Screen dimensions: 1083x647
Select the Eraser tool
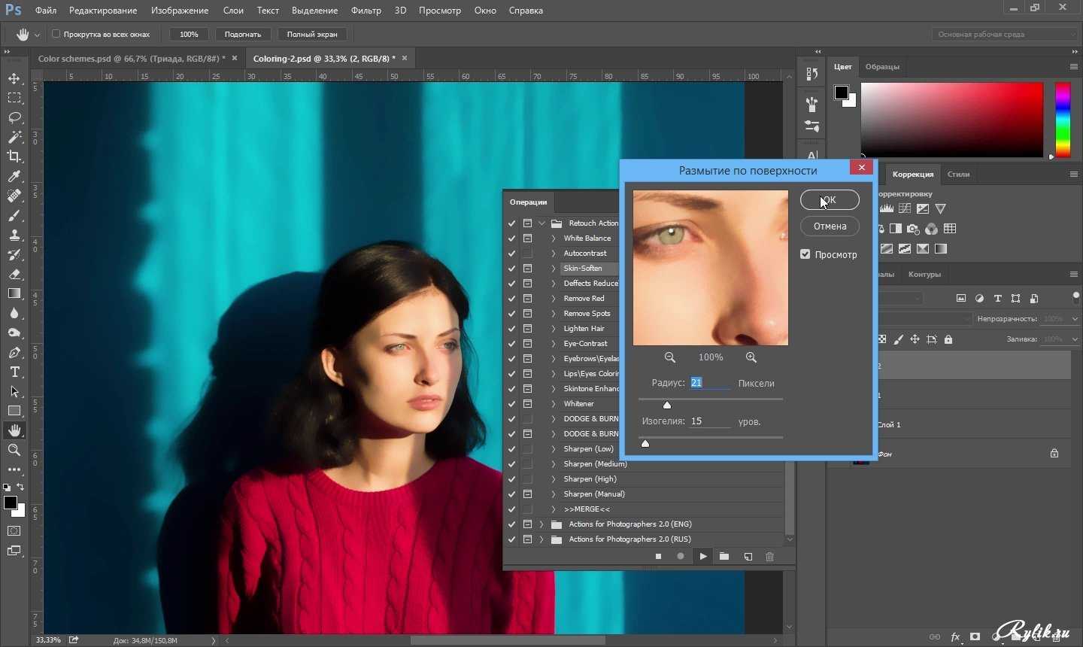14,274
